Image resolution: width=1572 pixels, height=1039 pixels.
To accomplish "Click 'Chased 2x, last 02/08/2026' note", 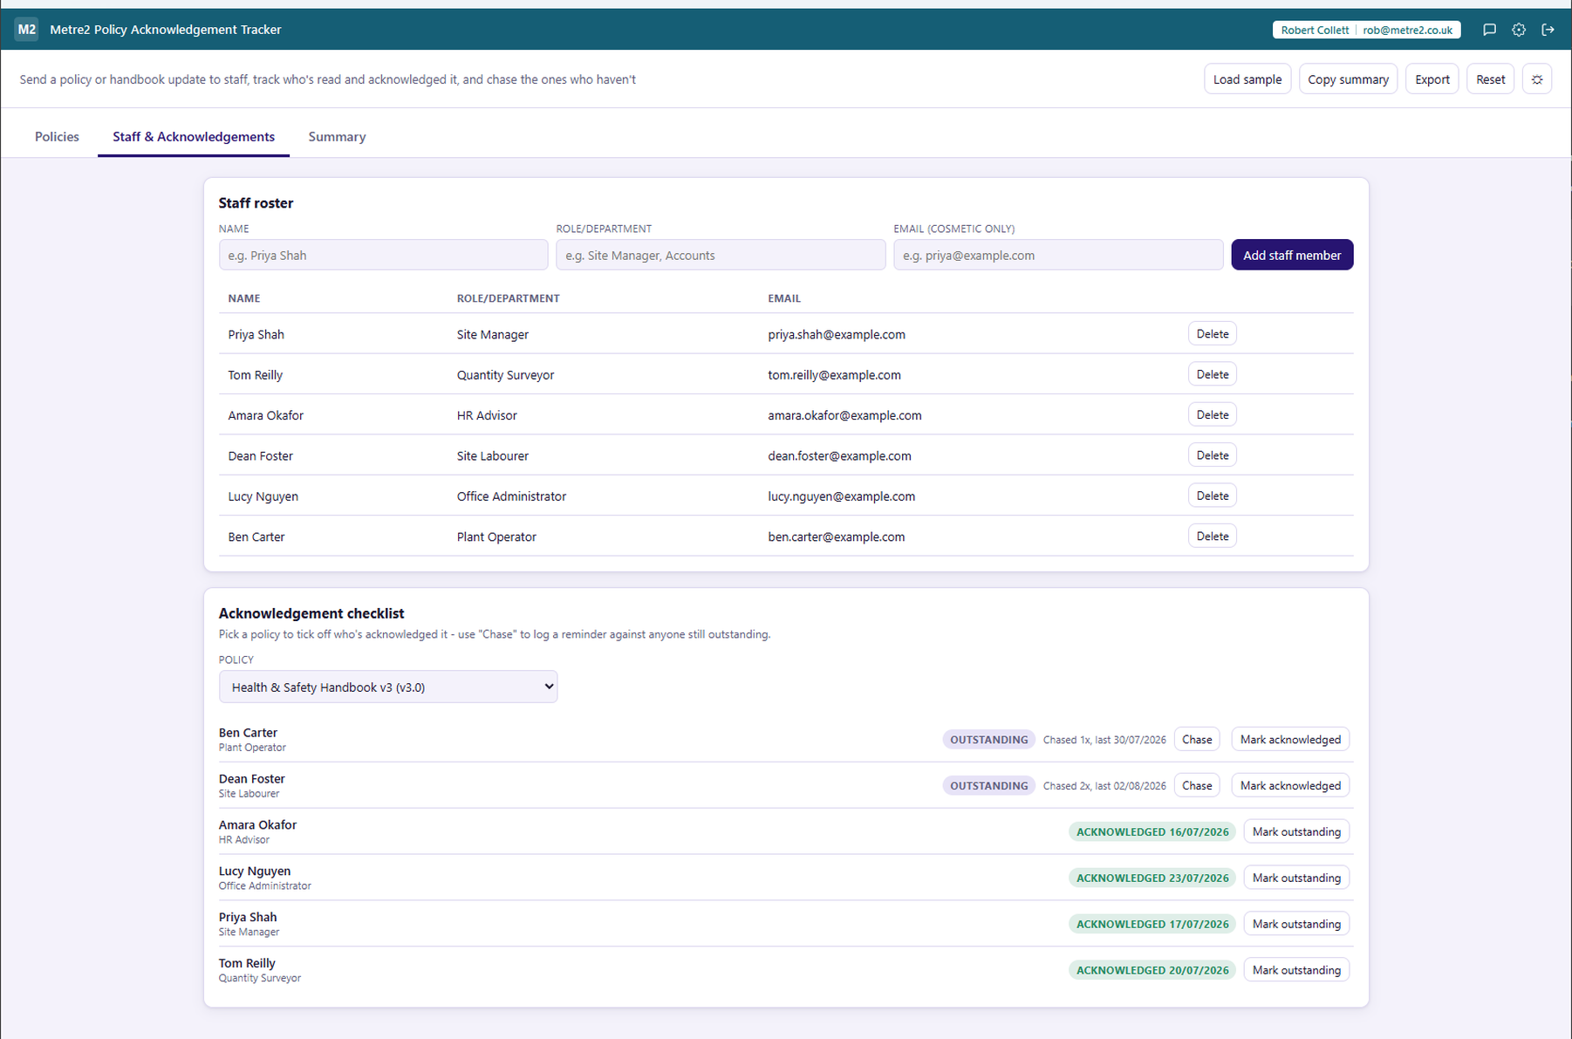I will point(1104,786).
